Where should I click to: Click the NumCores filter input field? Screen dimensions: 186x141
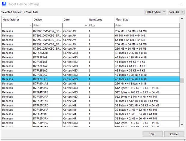point(101,25)
